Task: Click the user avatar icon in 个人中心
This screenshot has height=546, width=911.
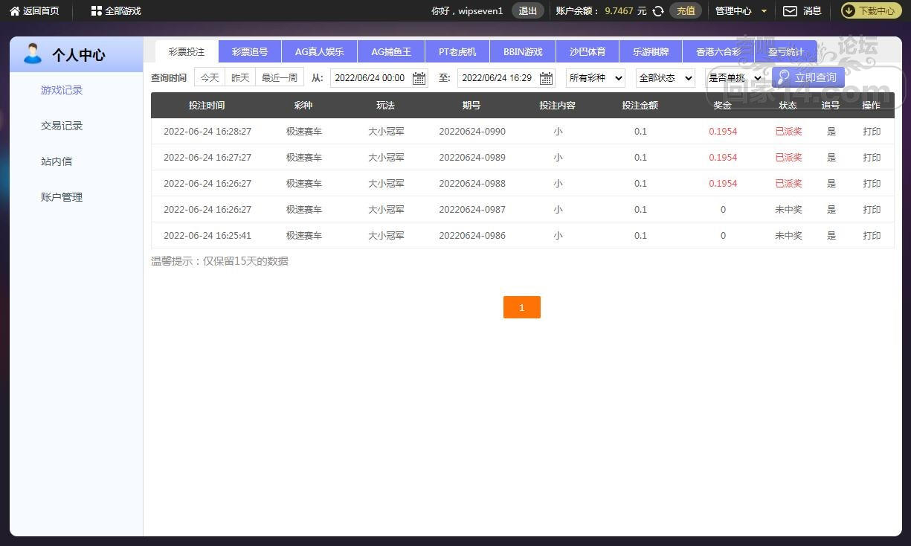Action: click(x=33, y=54)
